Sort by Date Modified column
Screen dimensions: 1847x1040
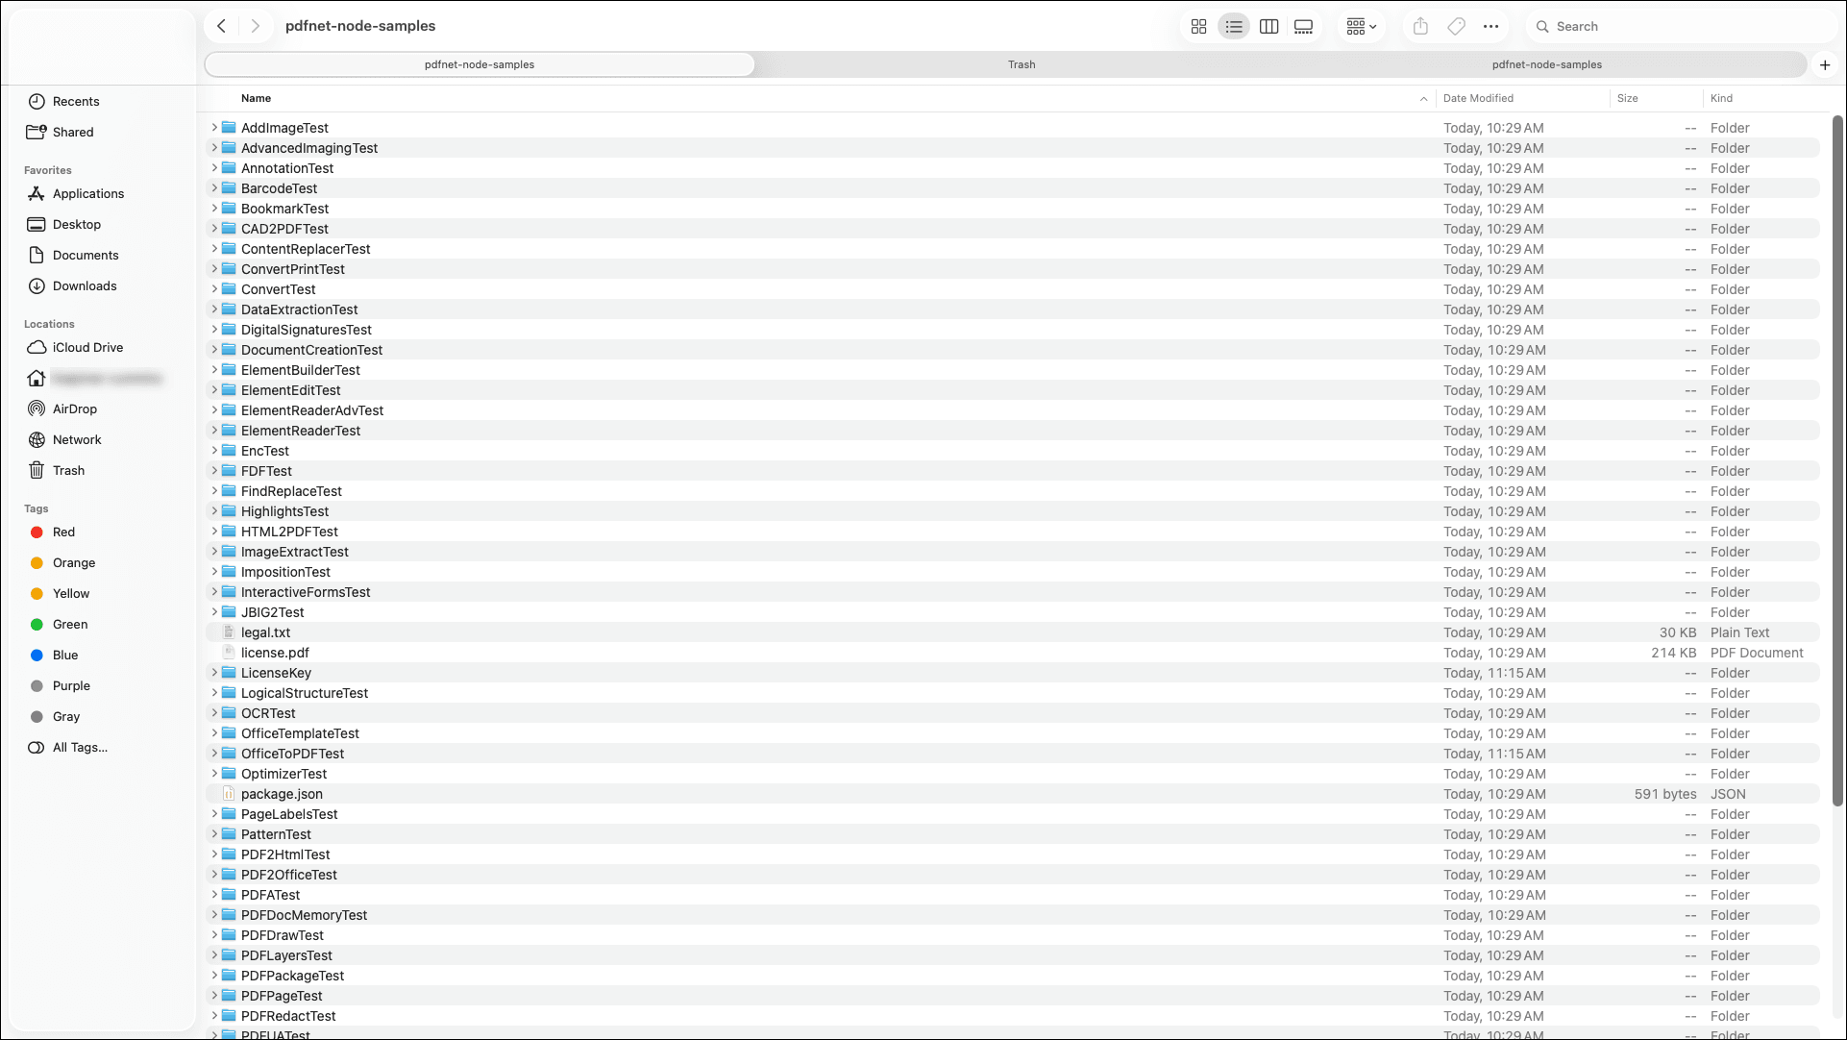coord(1478,98)
